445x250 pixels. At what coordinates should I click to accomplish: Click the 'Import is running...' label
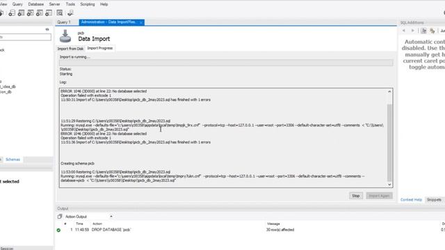tap(74, 57)
